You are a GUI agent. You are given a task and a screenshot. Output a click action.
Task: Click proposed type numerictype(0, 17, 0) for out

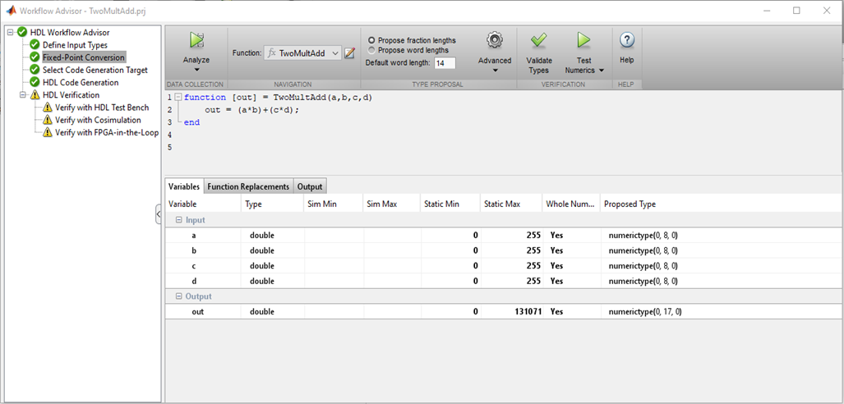pyautogui.click(x=645, y=311)
